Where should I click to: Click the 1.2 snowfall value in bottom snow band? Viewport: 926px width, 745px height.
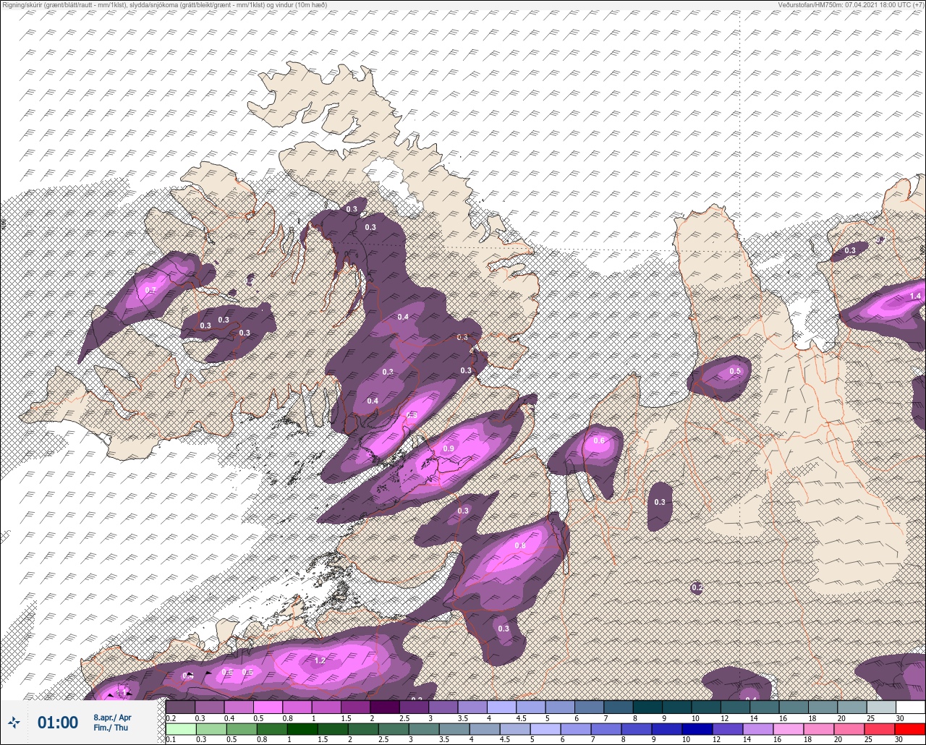coord(320,661)
